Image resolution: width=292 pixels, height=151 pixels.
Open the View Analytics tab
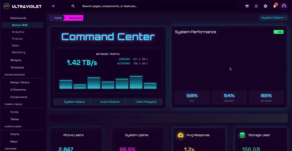(146, 102)
